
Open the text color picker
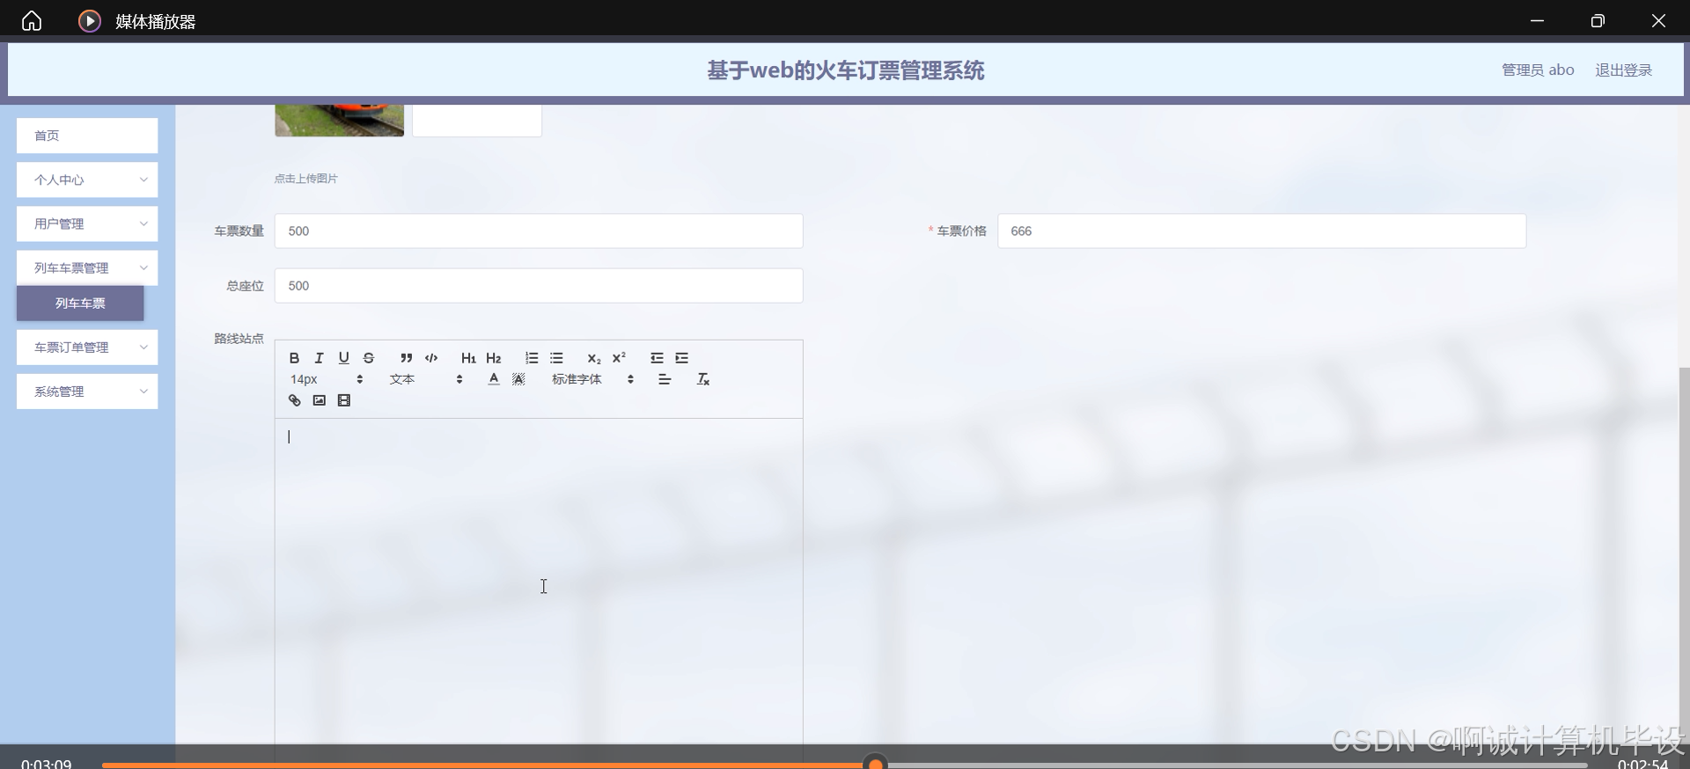494,379
